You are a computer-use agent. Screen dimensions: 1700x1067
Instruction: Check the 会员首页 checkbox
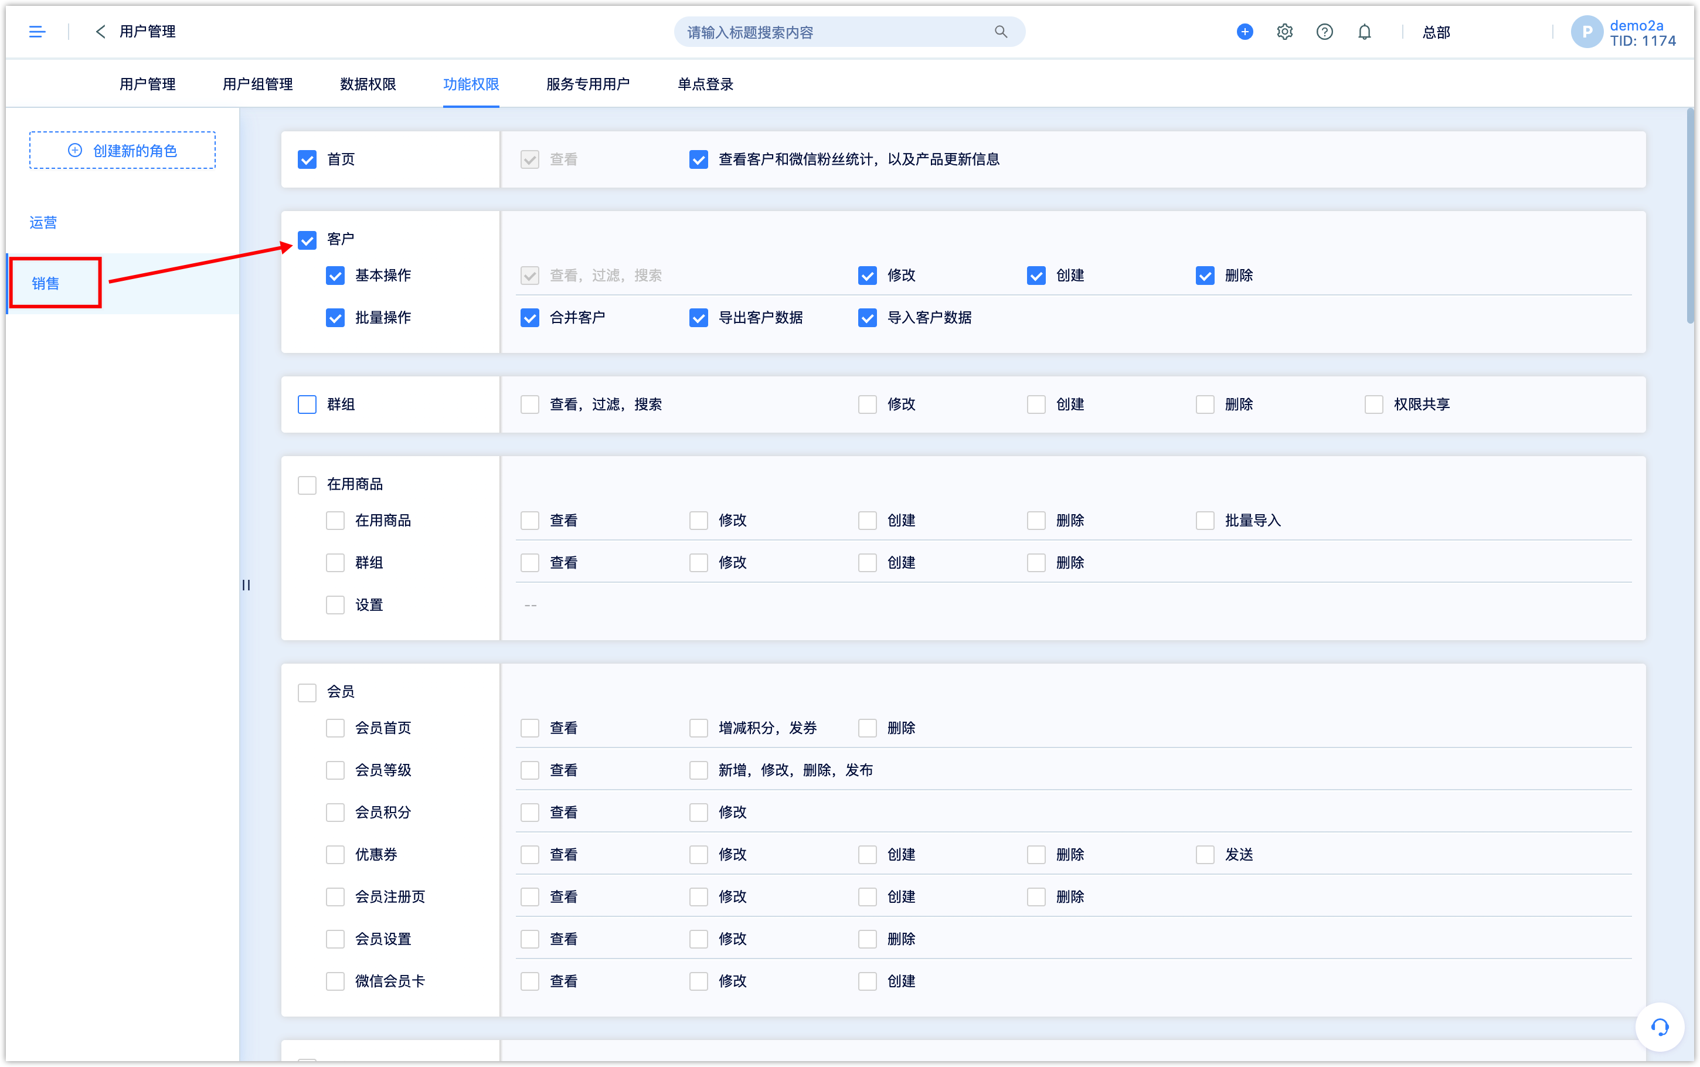(335, 728)
